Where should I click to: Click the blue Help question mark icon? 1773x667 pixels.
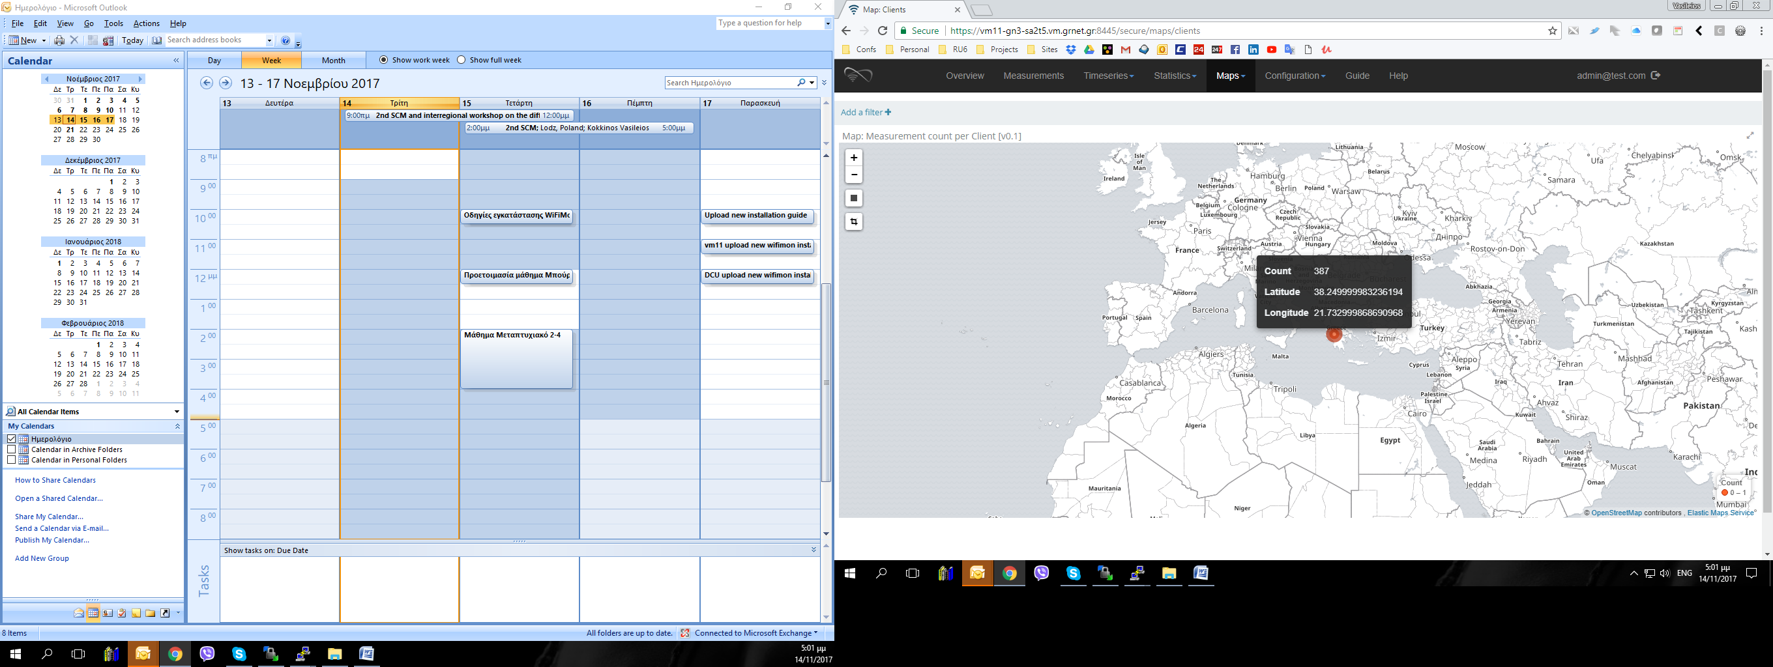coord(286,40)
